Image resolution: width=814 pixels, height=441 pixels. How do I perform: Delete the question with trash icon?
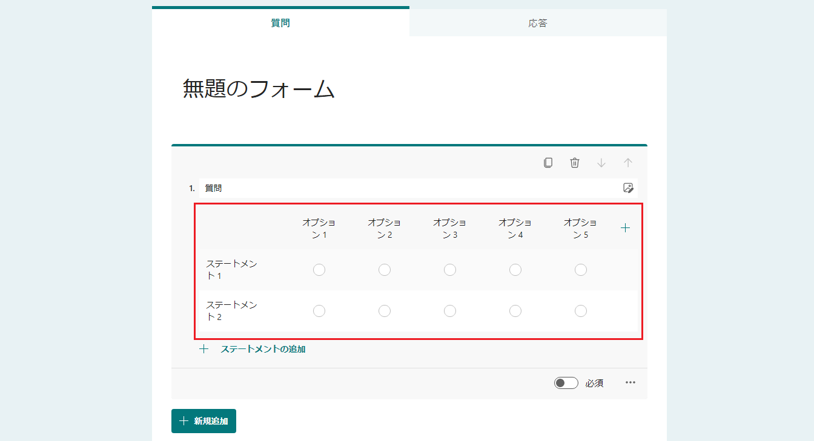(x=575, y=163)
